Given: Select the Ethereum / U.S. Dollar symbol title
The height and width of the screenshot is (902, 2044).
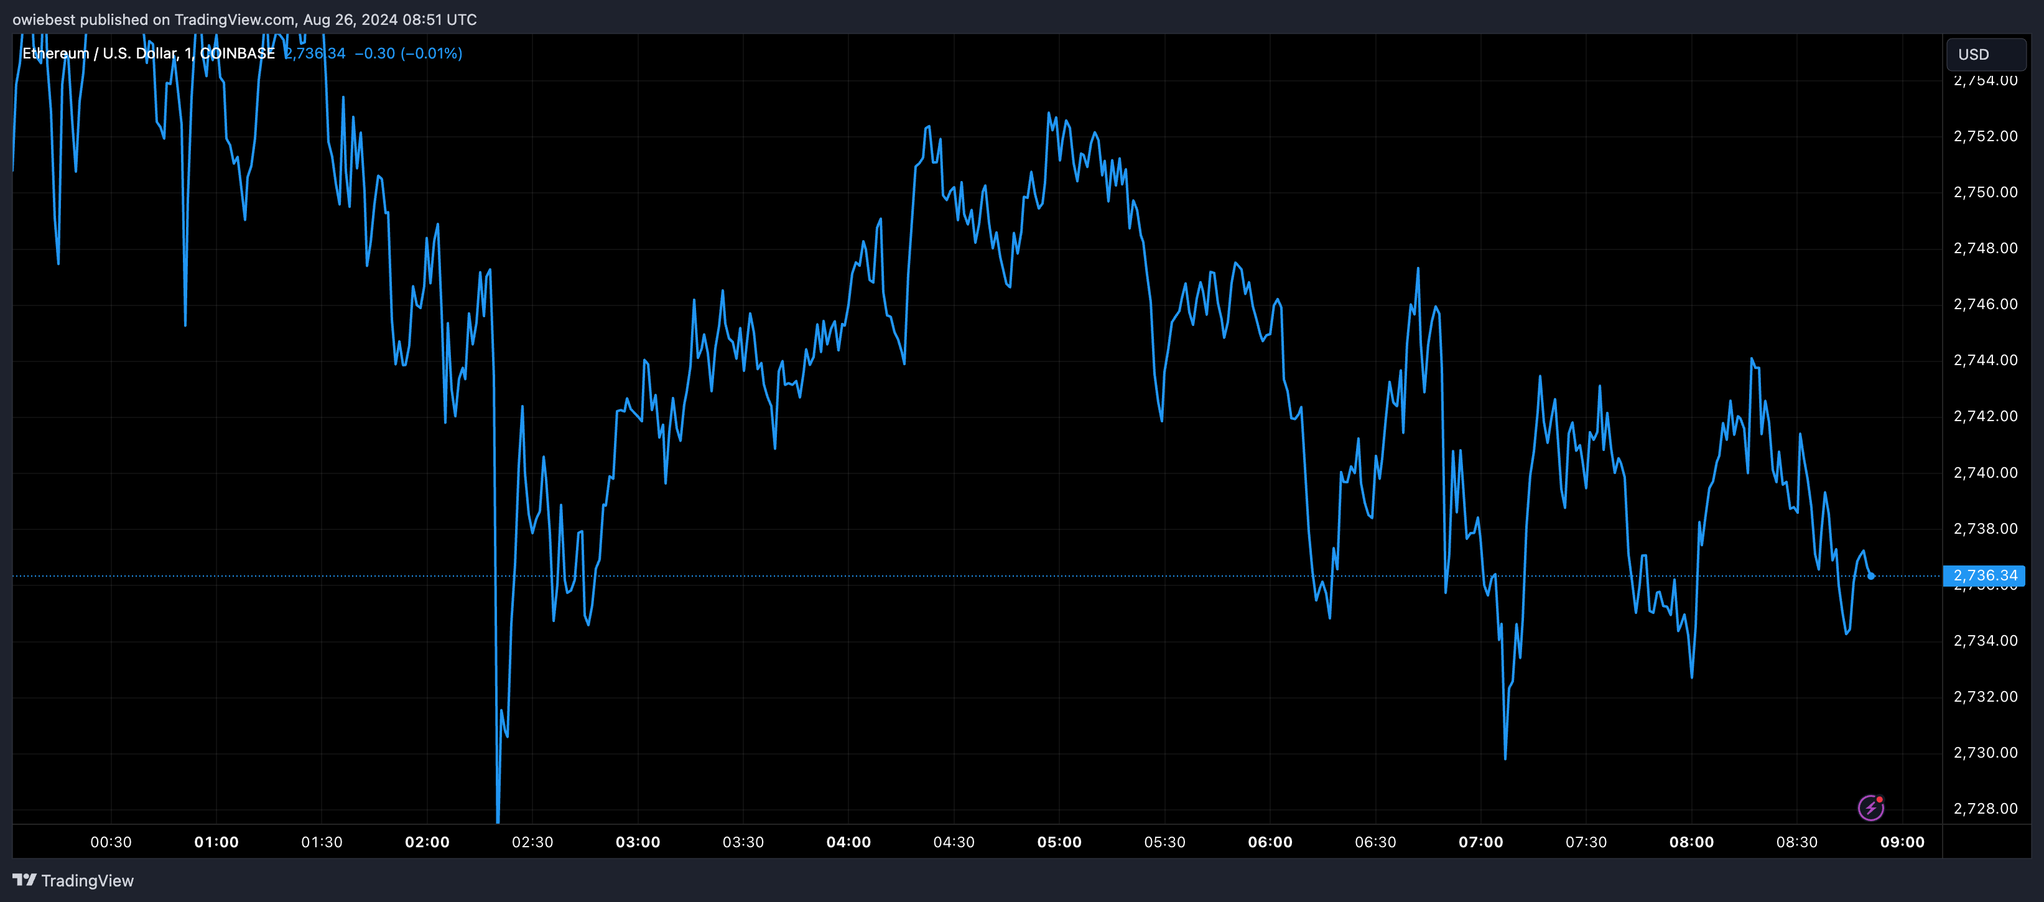Looking at the screenshot, I should point(149,53).
